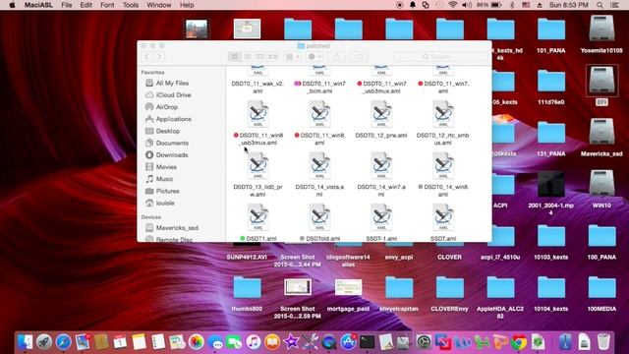
Task: Switch Finder to icon view
Action: click(235, 57)
